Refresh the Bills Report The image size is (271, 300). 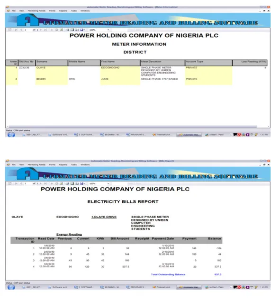point(61,184)
